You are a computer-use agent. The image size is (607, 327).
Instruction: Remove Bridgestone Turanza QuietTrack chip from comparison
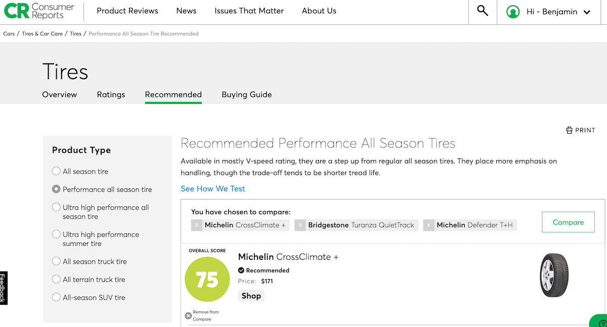(300, 225)
